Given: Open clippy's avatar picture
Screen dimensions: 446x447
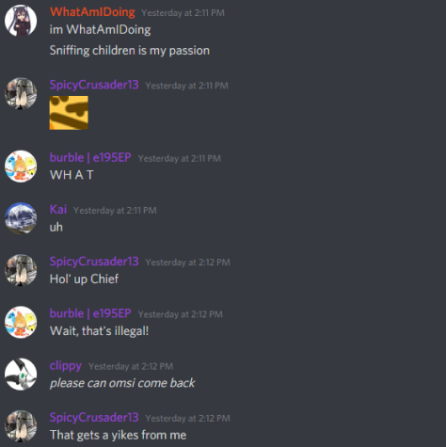Looking at the screenshot, I should [x=21, y=375].
